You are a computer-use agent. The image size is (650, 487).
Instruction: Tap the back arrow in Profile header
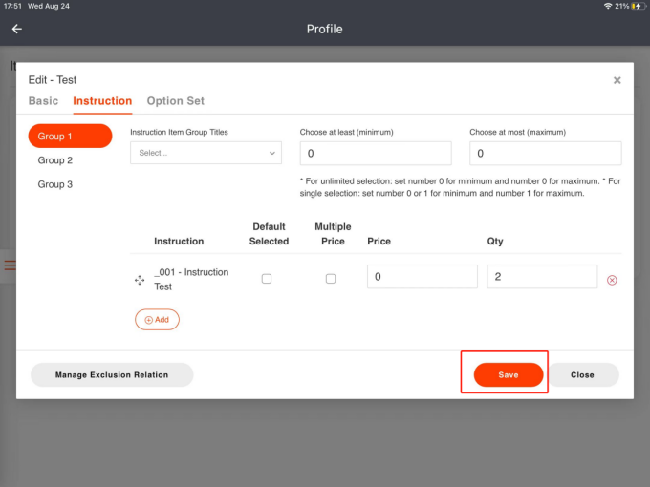click(16, 29)
